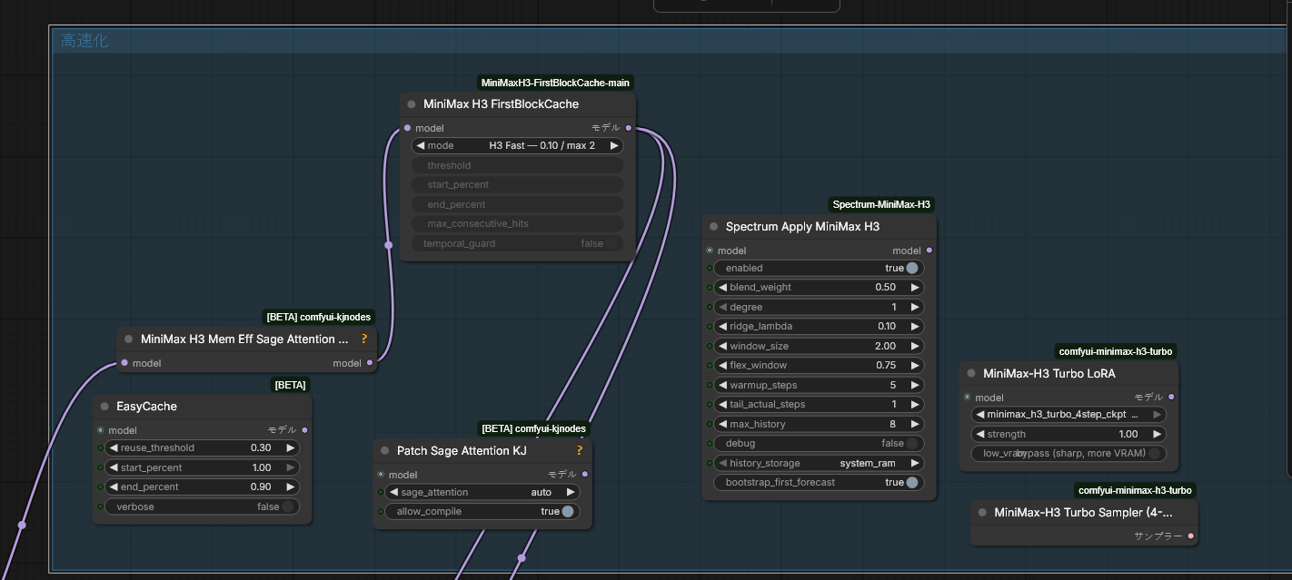
Task: Toggle EasyCache verbose switch
Action: click(288, 506)
